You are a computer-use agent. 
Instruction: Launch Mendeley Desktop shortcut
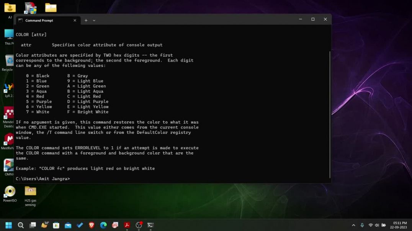point(9,117)
